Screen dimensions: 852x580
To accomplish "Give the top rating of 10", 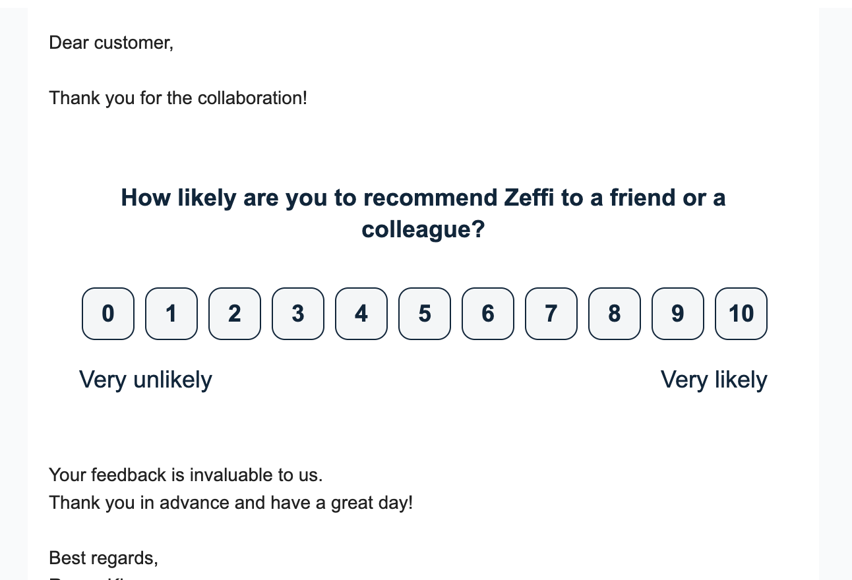I will [x=741, y=314].
